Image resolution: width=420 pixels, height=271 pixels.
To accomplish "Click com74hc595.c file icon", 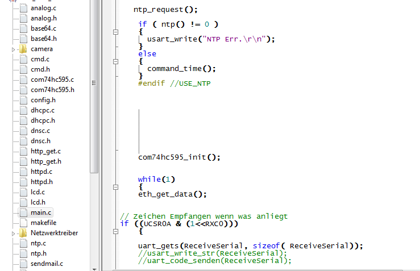I will (x=23, y=80).
